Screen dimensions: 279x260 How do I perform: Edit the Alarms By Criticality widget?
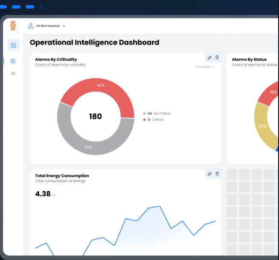[209, 58]
